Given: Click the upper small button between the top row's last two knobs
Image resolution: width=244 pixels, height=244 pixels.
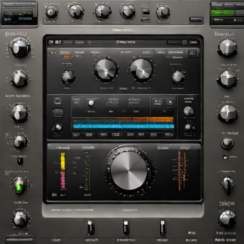Looking at the screenshot, I should tap(146, 11).
